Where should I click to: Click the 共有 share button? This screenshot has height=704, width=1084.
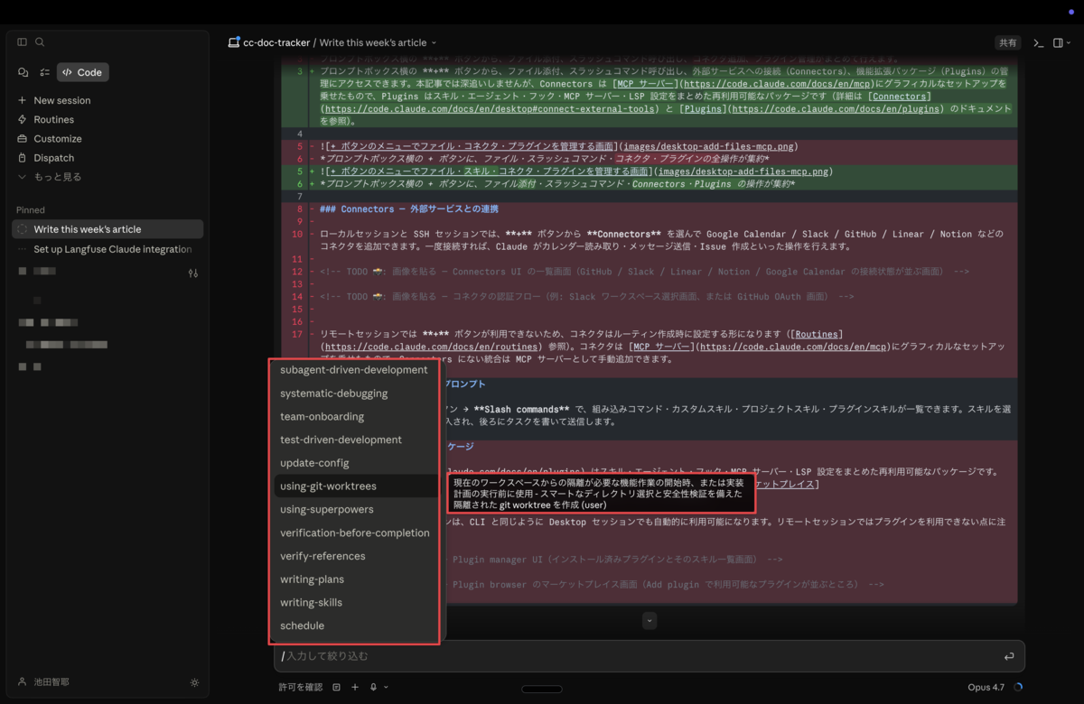[1007, 42]
